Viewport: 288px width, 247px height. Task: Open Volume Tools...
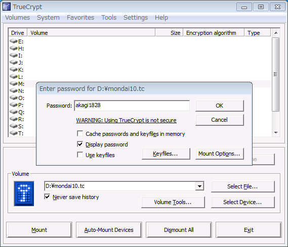(173, 202)
